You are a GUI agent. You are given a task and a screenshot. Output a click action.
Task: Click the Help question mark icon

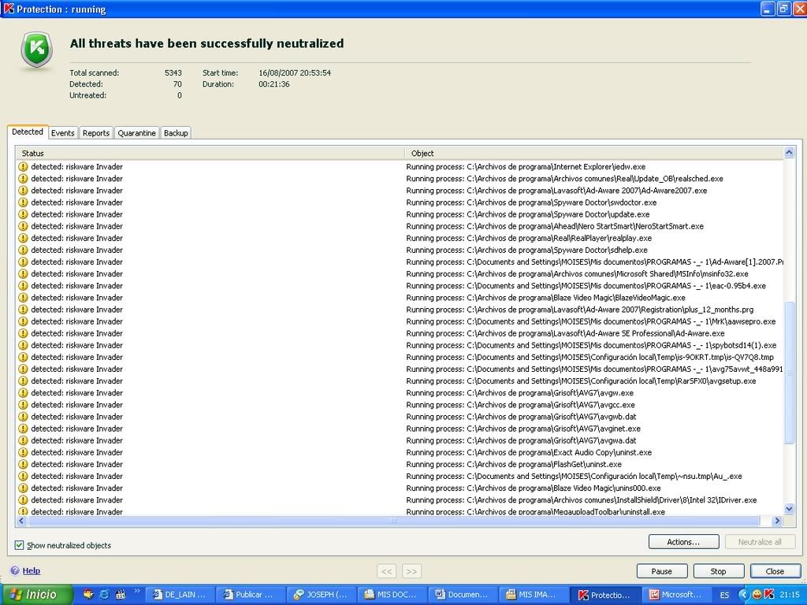pos(15,570)
